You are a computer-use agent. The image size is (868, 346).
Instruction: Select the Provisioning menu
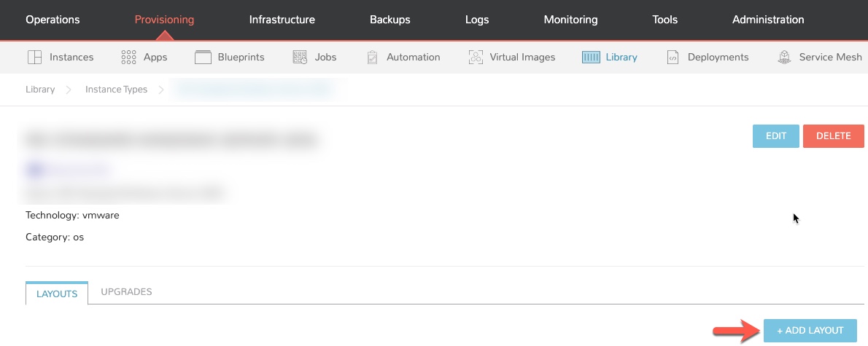click(164, 20)
